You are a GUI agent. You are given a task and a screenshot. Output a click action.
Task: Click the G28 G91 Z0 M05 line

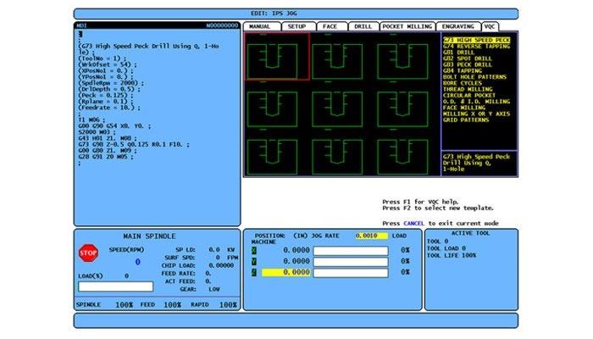point(106,156)
